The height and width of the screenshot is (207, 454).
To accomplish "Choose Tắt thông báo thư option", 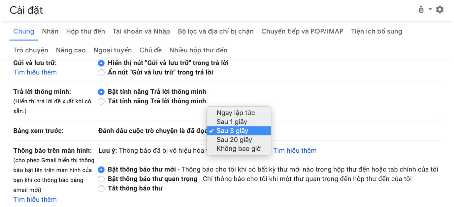I will (101, 189).
